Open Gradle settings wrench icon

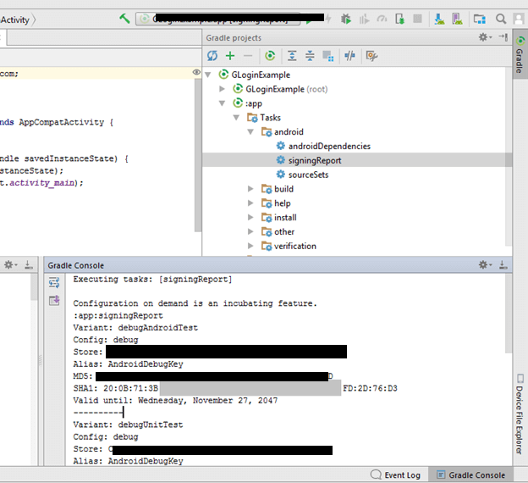pos(371,56)
